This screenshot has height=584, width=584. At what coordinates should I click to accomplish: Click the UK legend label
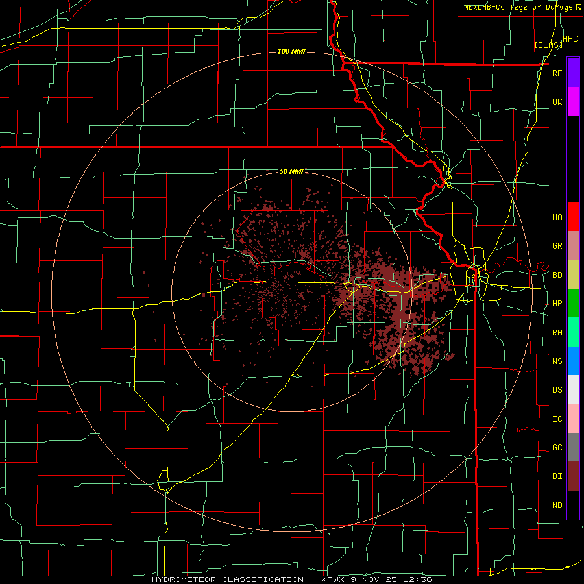tap(557, 102)
